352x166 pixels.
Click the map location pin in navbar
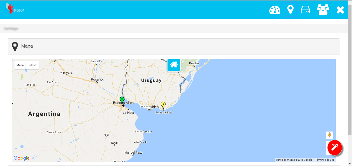click(290, 10)
